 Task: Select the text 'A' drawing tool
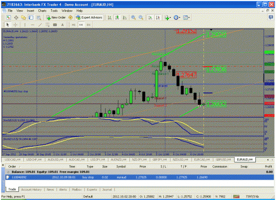click(x=62, y=25)
